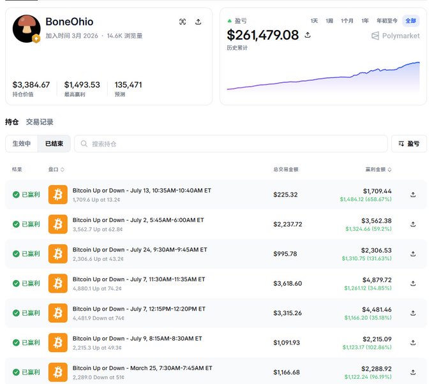Image resolution: width=434 pixels, height=384 pixels.
Task: Share the March 25 7:30AM position
Action: click(413, 372)
